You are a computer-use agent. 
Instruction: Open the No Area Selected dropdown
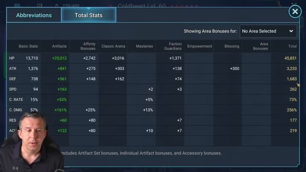tap(268, 31)
